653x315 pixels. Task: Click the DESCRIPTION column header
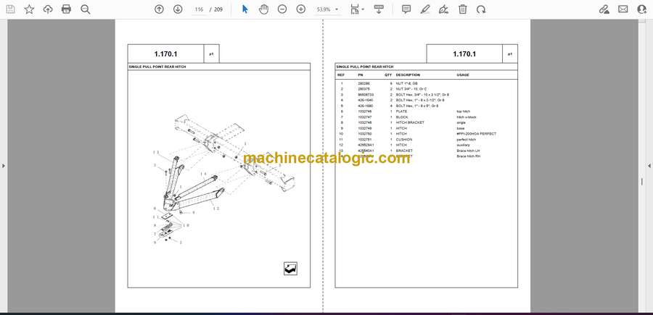[408, 75]
